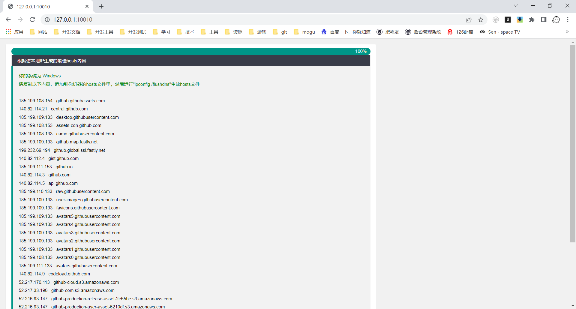Open the Extensions puzzle-piece menu
The height and width of the screenshot is (309, 576).
[532, 19]
